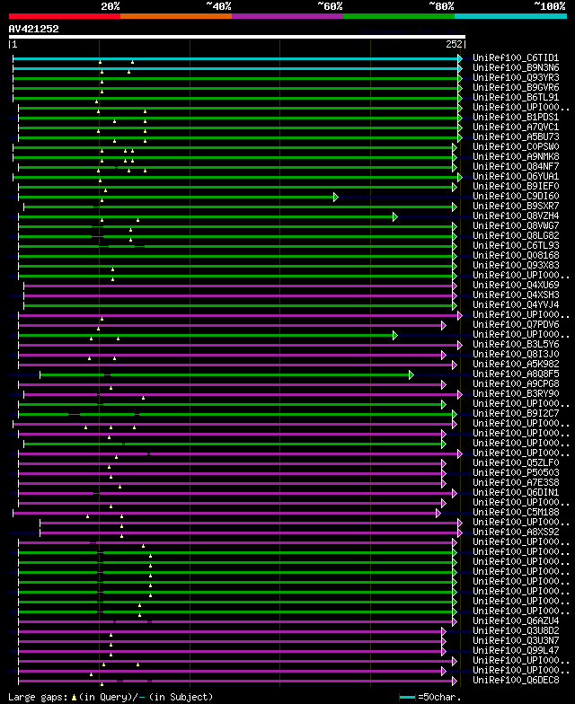Click the arrowhead ending the Q8VZH4 alignment

[395, 217]
